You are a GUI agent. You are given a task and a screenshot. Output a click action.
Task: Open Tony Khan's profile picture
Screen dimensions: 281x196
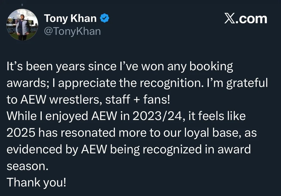pos(22,24)
